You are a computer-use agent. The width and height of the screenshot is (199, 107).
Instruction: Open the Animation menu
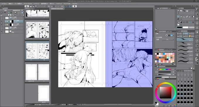[28, 4]
